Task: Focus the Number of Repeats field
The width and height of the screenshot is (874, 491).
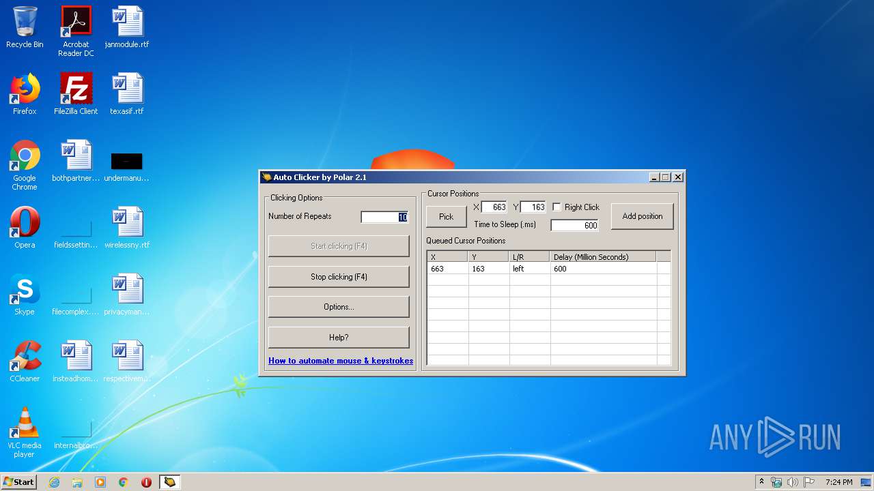Action: (x=384, y=217)
